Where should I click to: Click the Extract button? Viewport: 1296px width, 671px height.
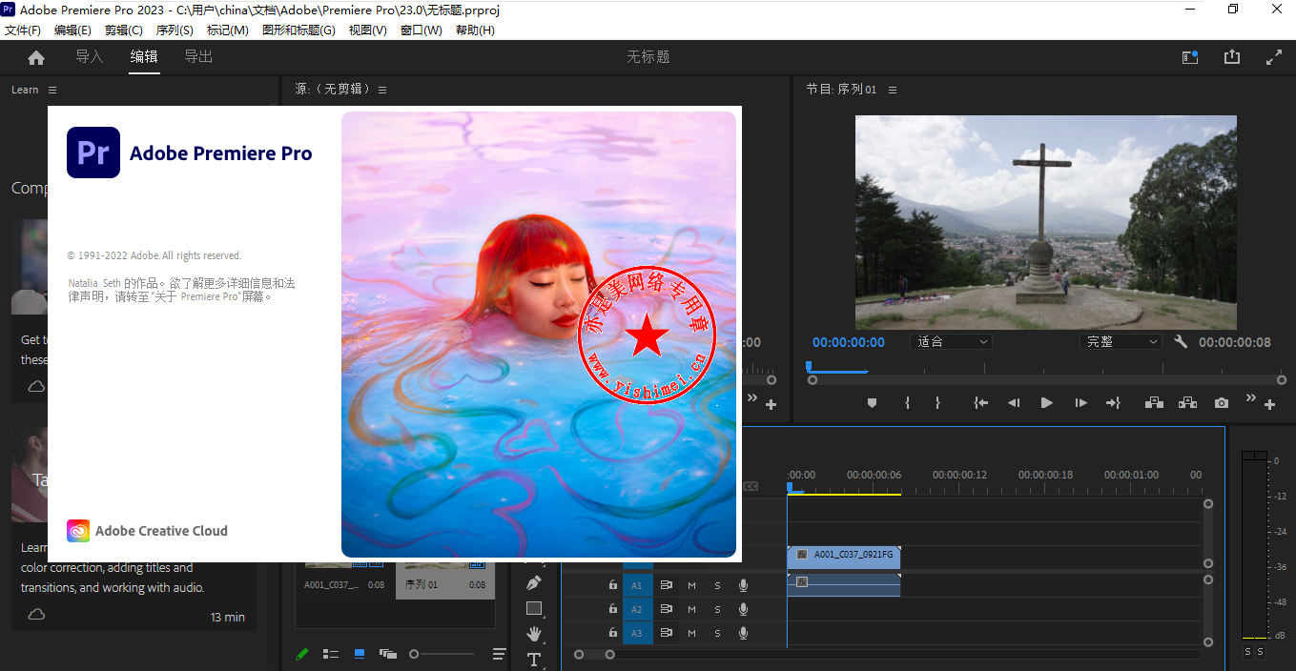pos(1187,403)
